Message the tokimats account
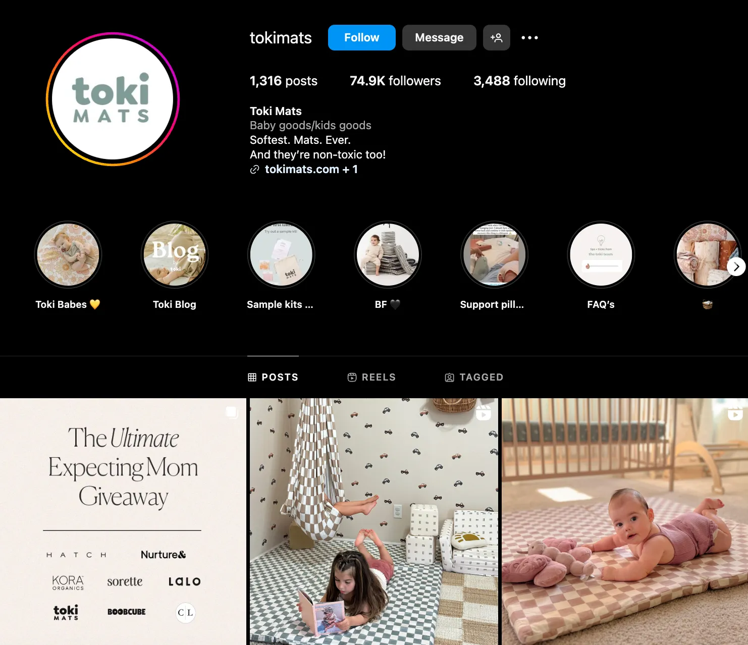Screen dimensions: 748x645 (x=439, y=37)
